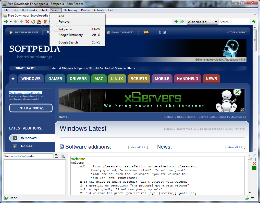This screenshot has height=203, width=260.
Task: Click the green go arrow after the address bar
Action: tap(176, 22)
